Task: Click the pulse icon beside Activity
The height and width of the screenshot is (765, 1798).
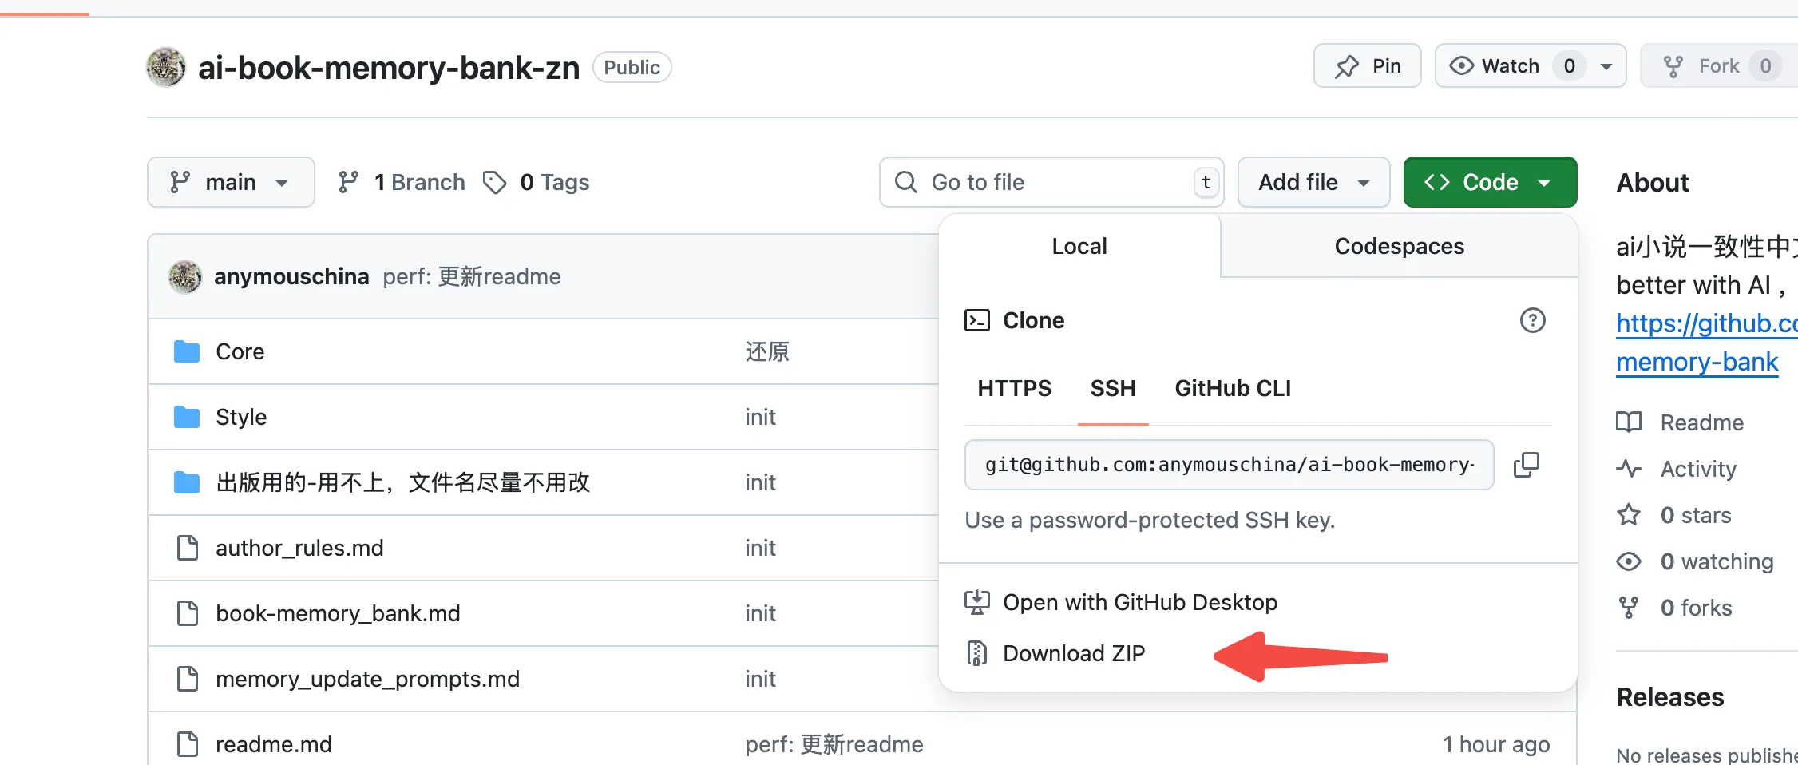Action: 1629,469
